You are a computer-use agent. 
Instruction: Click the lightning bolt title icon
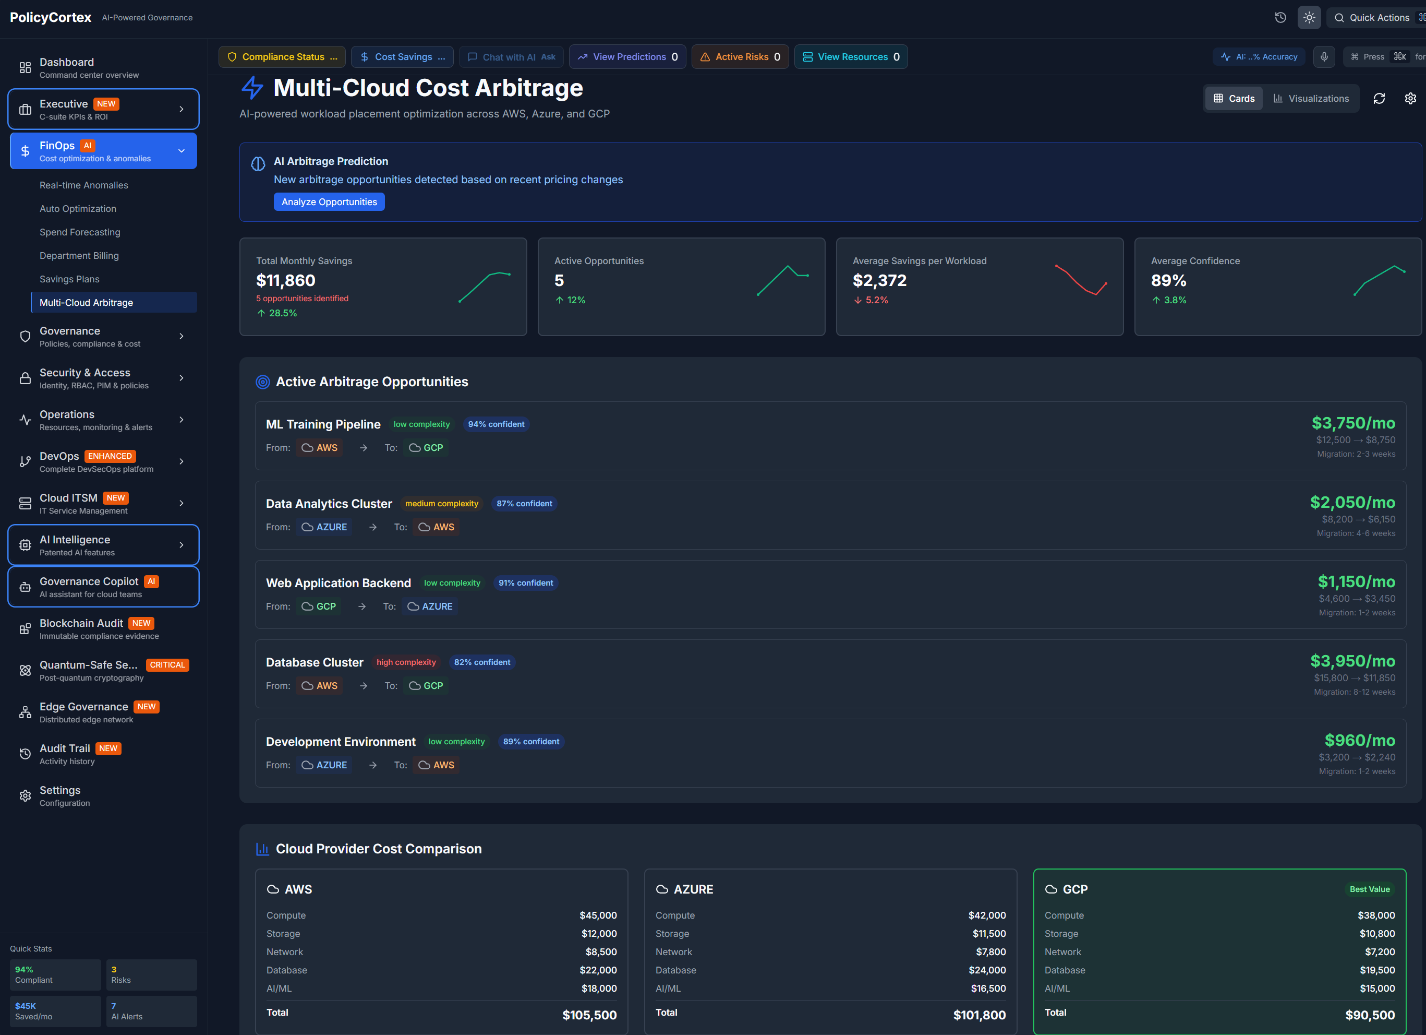pos(252,88)
